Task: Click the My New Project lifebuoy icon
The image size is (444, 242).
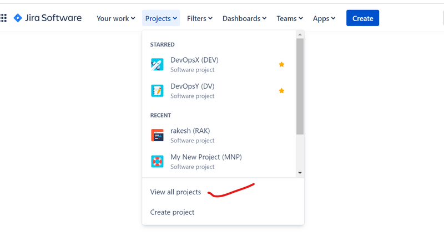Action: (x=157, y=162)
